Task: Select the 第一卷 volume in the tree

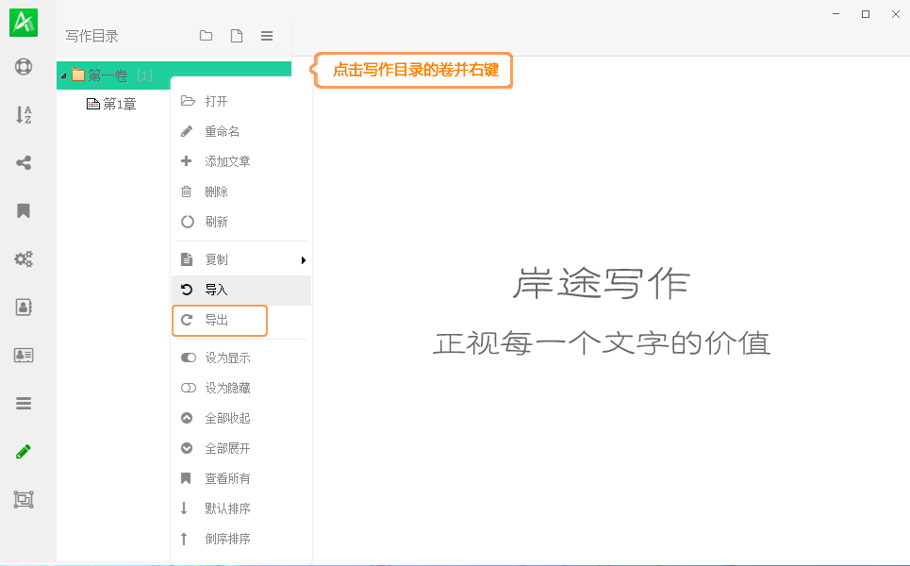Action: click(x=174, y=75)
